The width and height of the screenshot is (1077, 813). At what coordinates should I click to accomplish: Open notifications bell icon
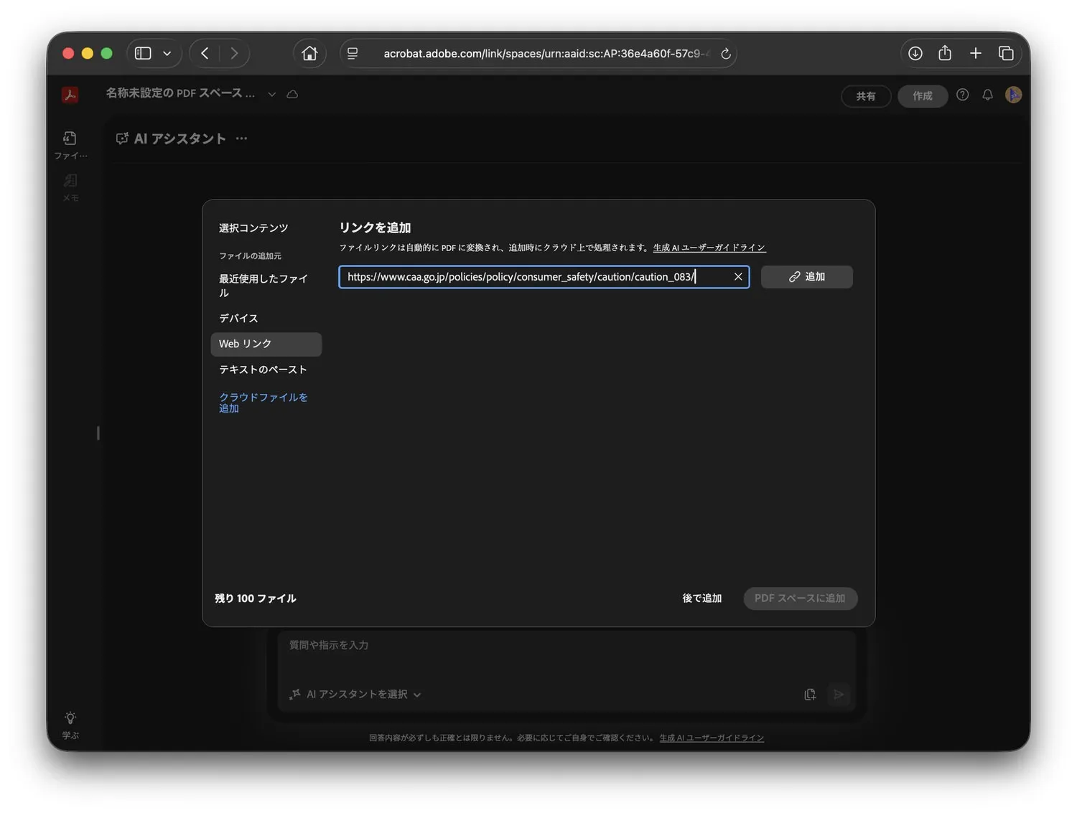pos(987,95)
